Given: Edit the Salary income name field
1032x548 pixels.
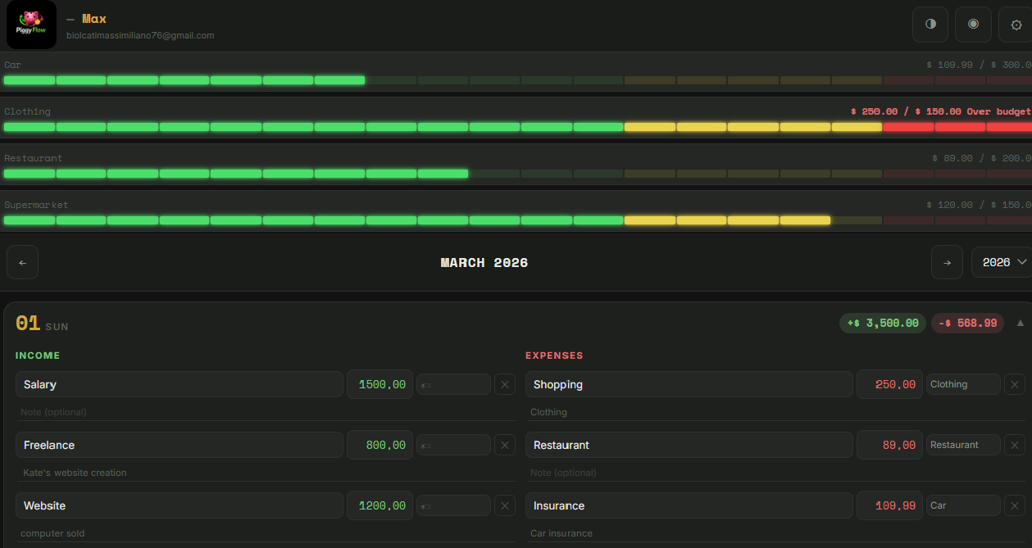Looking at the screenshot, I should tap(179, 384).
